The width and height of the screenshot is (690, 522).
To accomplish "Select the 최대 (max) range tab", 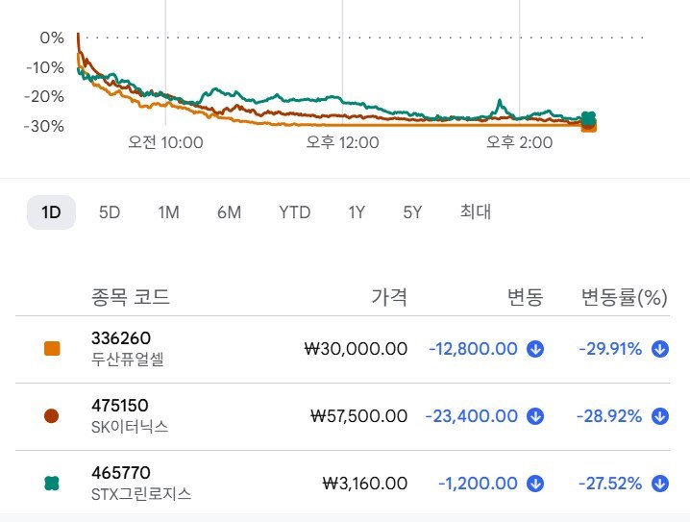I will click(476, 212).
